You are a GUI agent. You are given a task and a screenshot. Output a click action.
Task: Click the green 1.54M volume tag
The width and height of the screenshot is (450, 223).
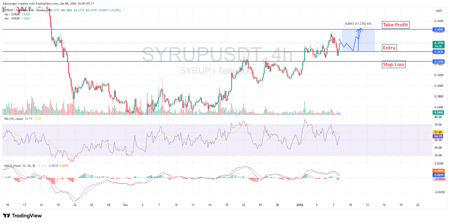pos(438,112)
